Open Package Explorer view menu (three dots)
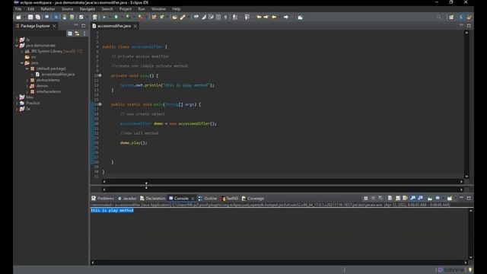The height and width of the screenshot is (274, 487). click(84, 33)
